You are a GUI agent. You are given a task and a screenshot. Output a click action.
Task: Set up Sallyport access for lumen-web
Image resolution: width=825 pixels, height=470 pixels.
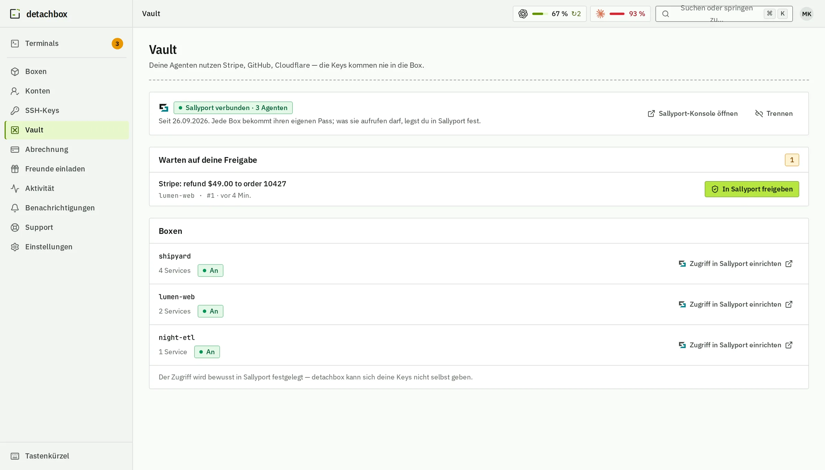[736, 304]
